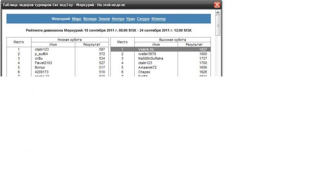The width and height of the screenshot is (310, 174).
Task: Click the Высокая орбита column header
Action: 172,40
